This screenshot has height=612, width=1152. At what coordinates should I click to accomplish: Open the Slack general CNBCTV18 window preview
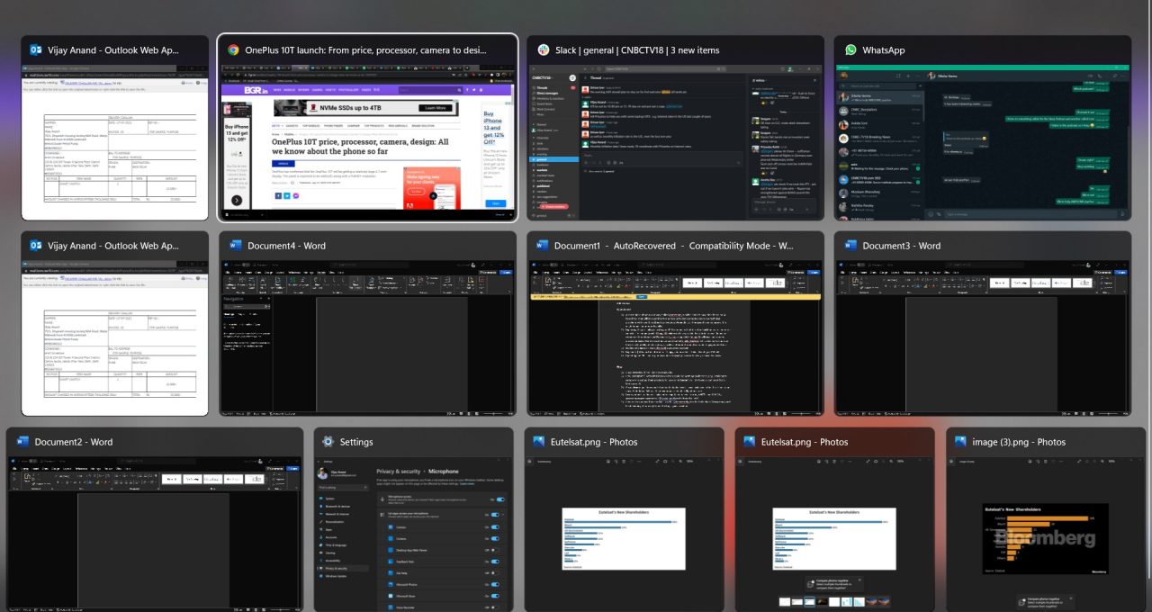coord(675,144)
